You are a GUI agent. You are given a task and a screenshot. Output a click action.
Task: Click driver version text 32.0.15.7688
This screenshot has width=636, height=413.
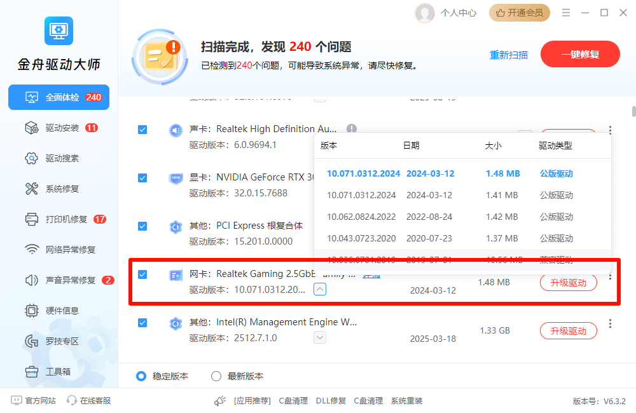pos(260,193)
